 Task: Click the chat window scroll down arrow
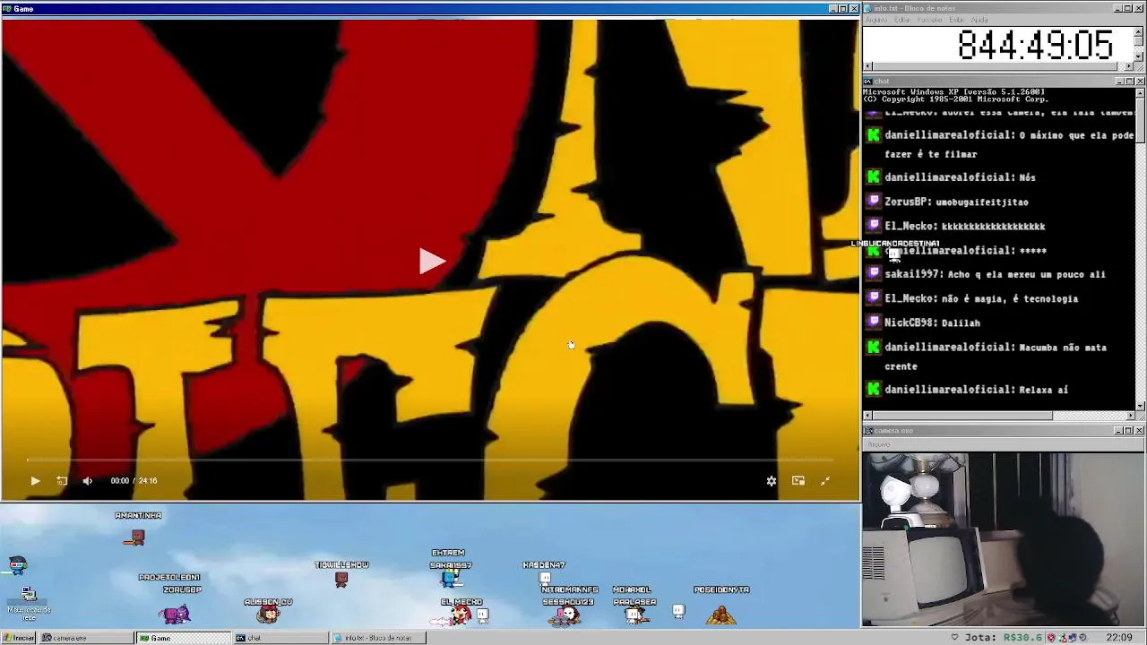coord(1140,406)
